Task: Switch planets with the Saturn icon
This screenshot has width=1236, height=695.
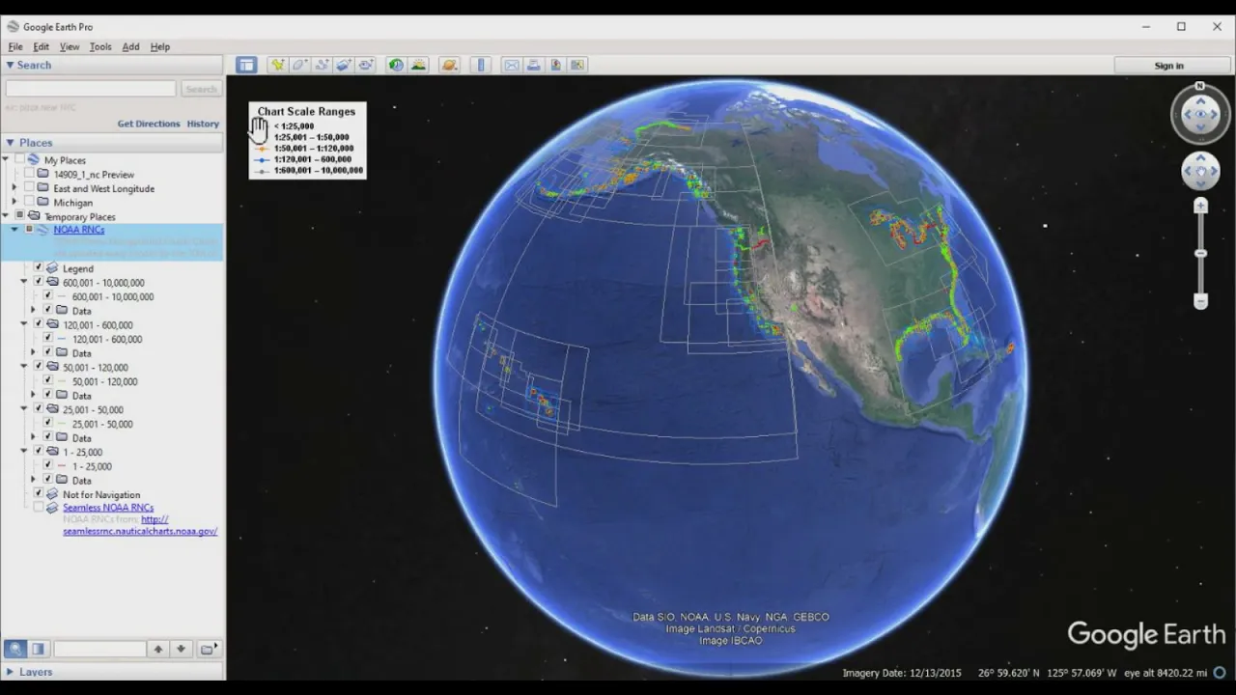Action: [449, 65]
